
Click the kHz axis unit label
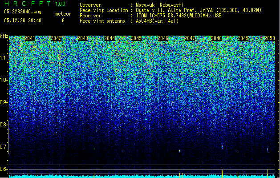coord(4,36)
